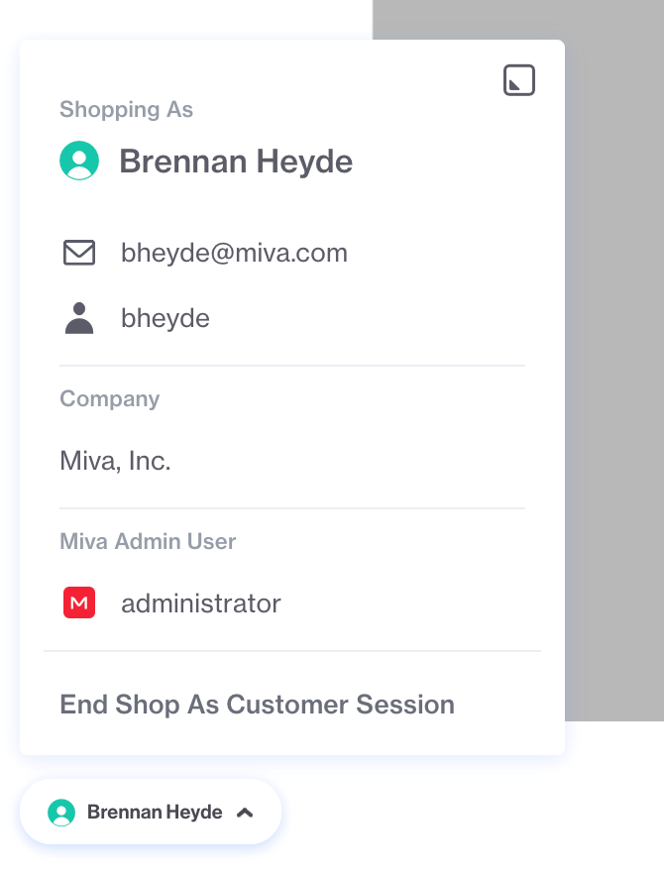The height and width of the screenshot is (874, 664).
Task: Click the red Miva M logo icon
Action: 79,602
